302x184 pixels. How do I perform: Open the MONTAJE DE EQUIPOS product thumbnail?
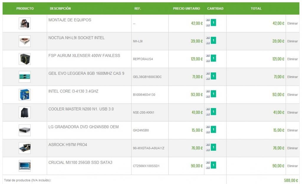coord(25,24)
